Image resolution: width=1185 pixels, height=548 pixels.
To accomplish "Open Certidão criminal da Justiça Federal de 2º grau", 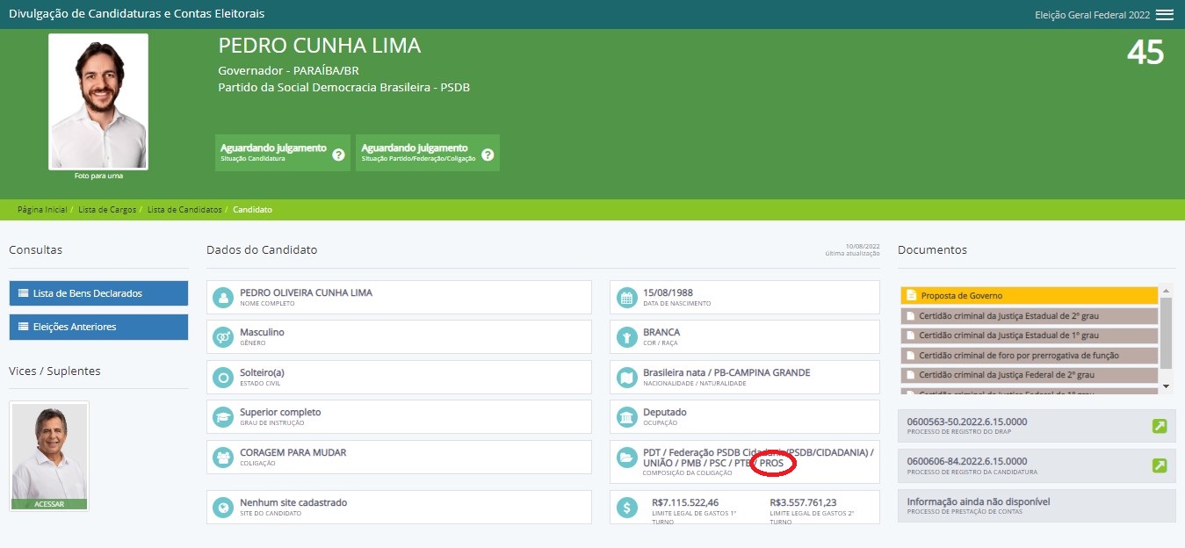I will 1030,375.
